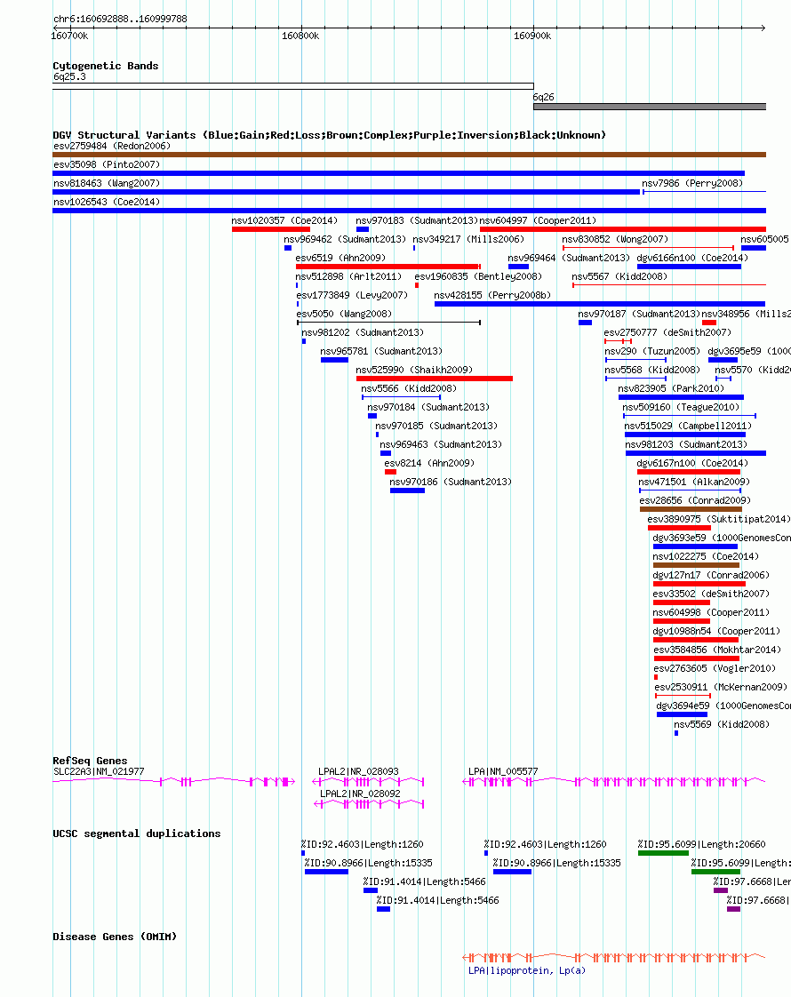Select nsv981202 (Sudmant2013) label
Viewport: 791px width, 997px height.
[363, 332]
